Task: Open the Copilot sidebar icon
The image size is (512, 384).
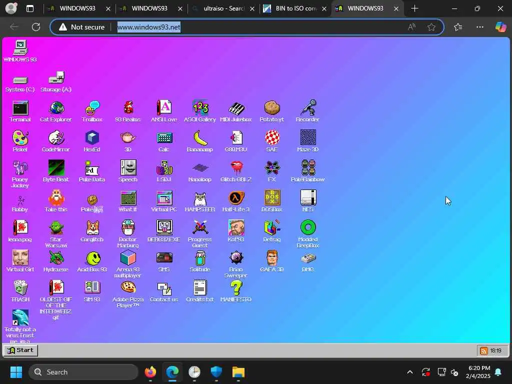Action: 500,27
